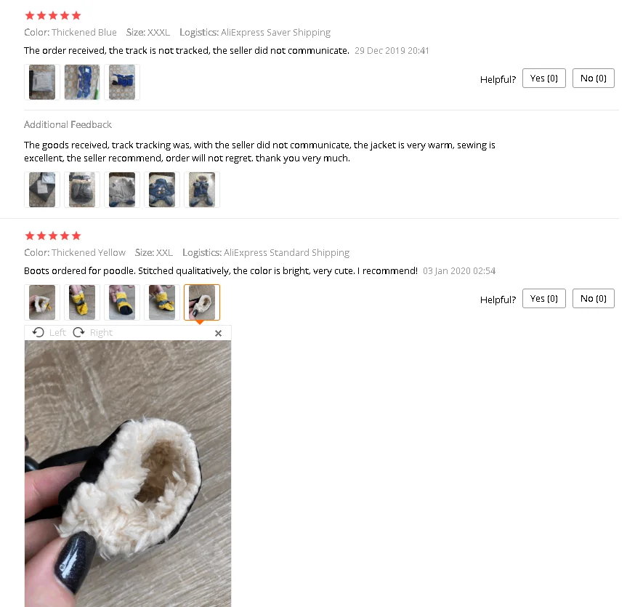
Task: Open the third thumbnail of the blue jacket review
Action: 122,82
